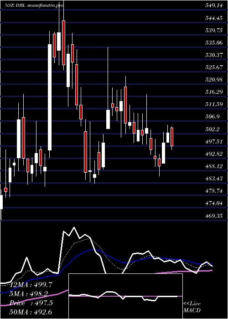Screen dimensions: 228x319
Task: Click the NSE DBL munafasutra.pro title
Action: 34,5
